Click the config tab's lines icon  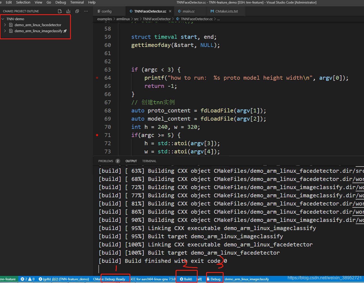(99, 11)
